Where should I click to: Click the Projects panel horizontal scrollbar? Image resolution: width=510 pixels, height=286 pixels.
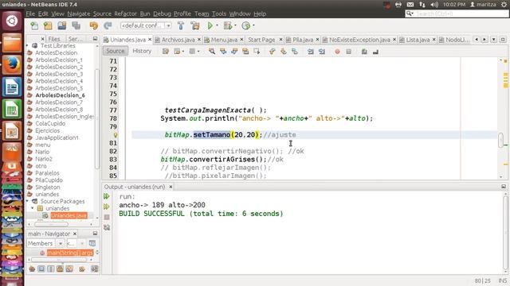pyautogui.click(x=51, y=224)
